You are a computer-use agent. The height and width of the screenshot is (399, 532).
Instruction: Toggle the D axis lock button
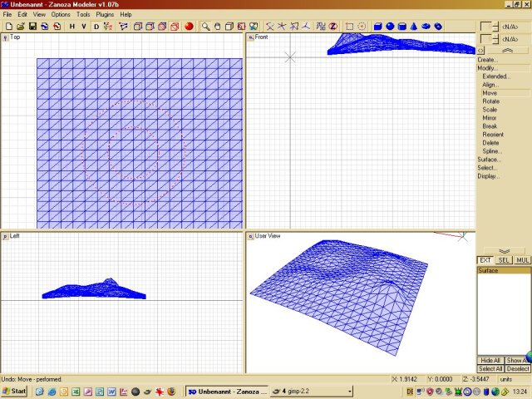(x=96, y=26)
